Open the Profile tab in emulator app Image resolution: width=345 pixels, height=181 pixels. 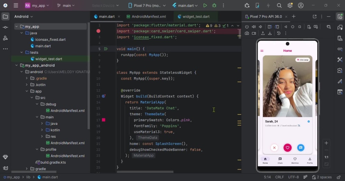pos(310,161)
